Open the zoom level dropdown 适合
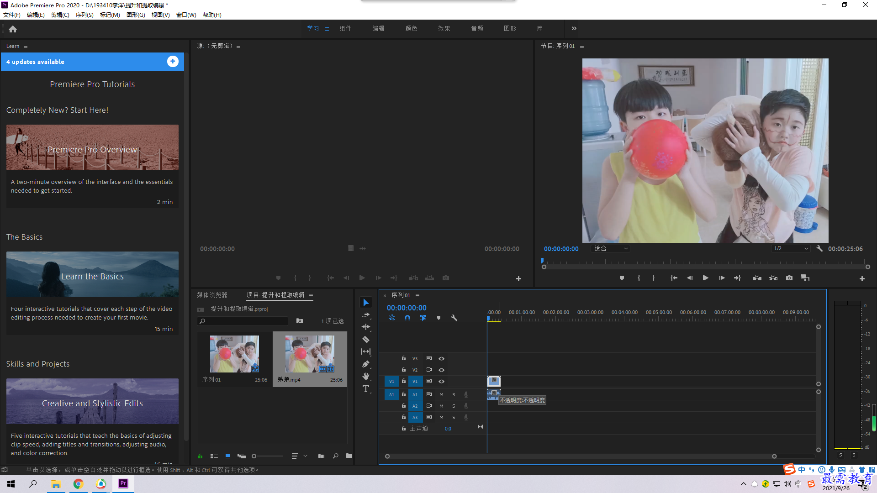 [x=611, y=249]
